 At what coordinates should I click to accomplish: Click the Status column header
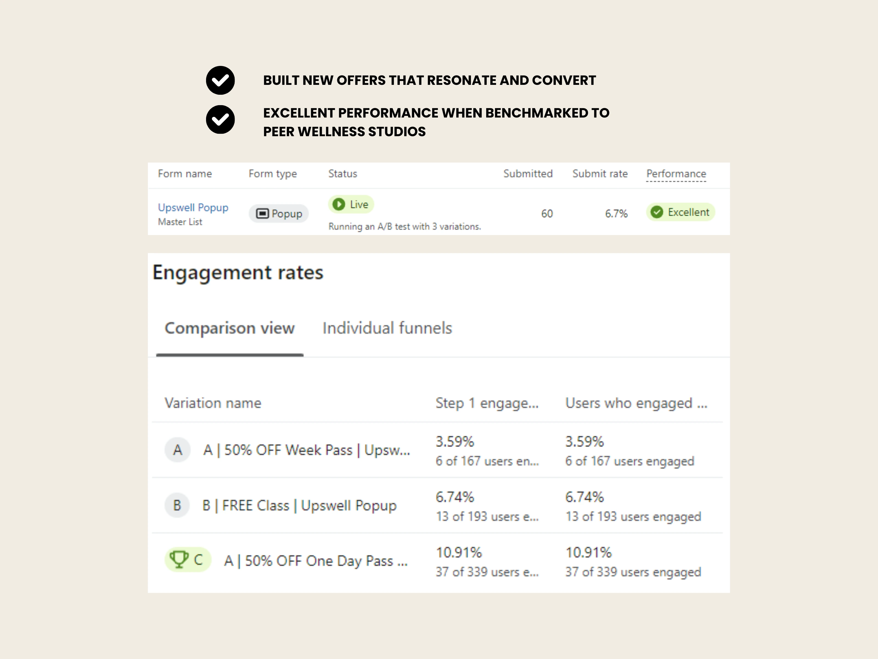click(342, 174)
